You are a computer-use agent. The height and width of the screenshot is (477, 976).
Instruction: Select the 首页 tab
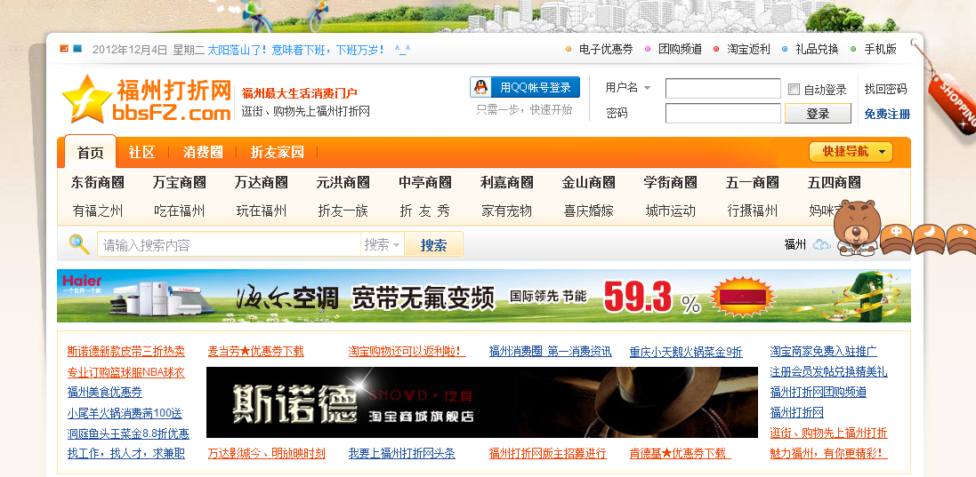(x=90, y=152)
